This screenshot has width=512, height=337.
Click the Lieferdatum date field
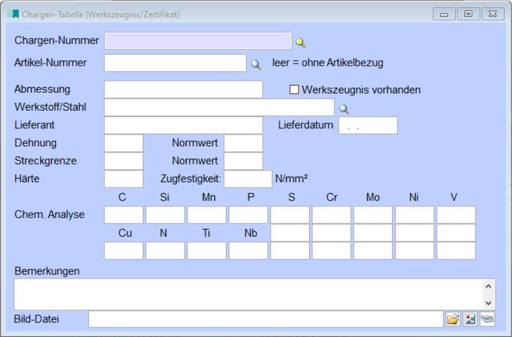coord(368,125)
